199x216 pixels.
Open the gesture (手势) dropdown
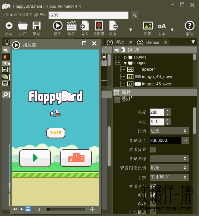169,177
